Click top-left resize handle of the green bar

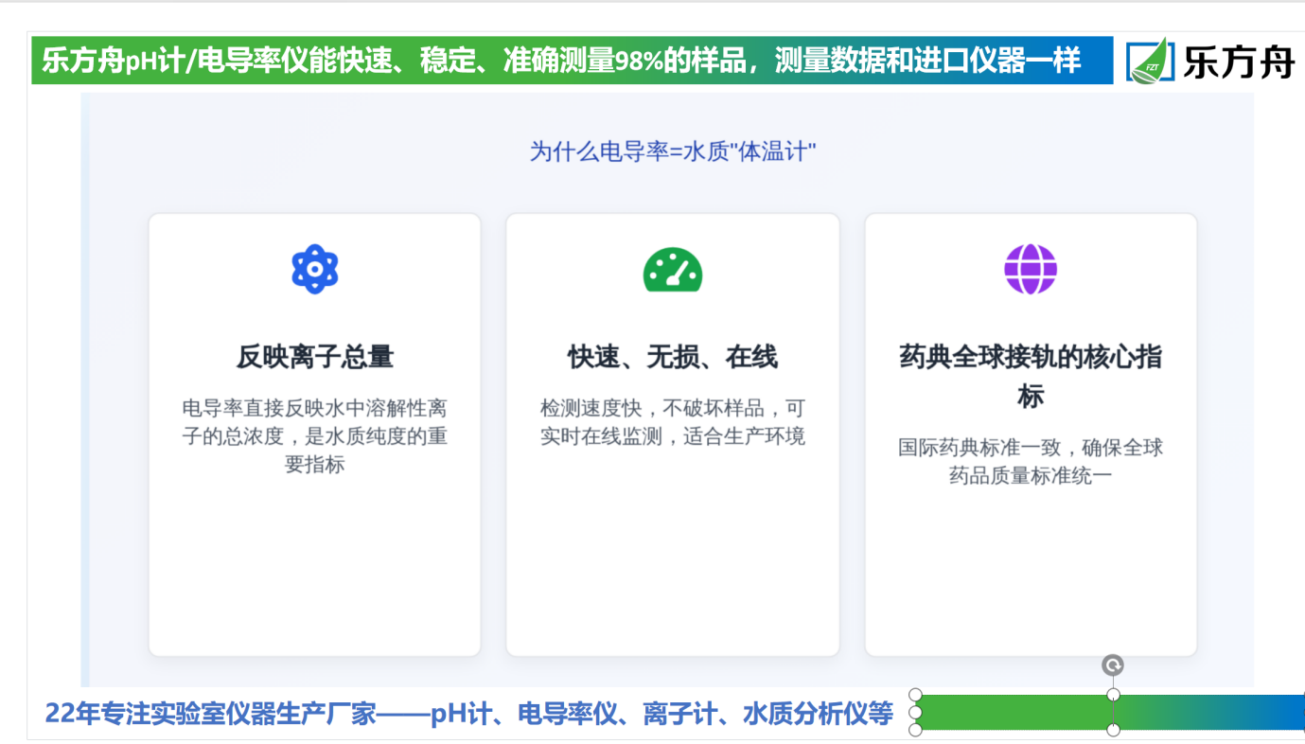[x=915, y=695]
